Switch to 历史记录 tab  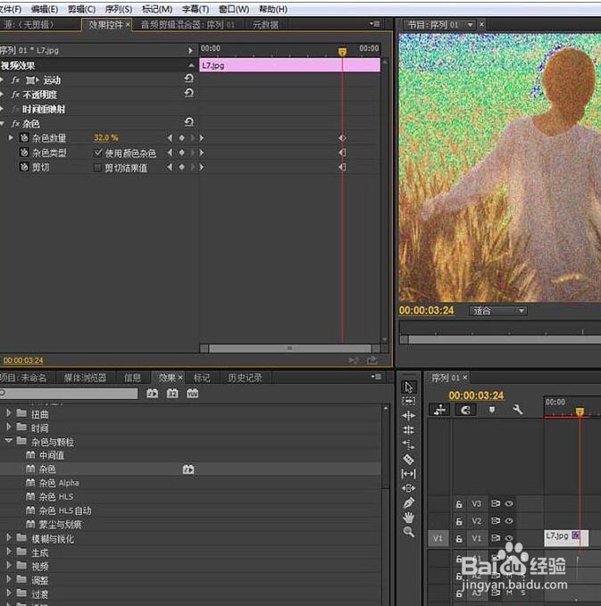click(x=245, y=378)
